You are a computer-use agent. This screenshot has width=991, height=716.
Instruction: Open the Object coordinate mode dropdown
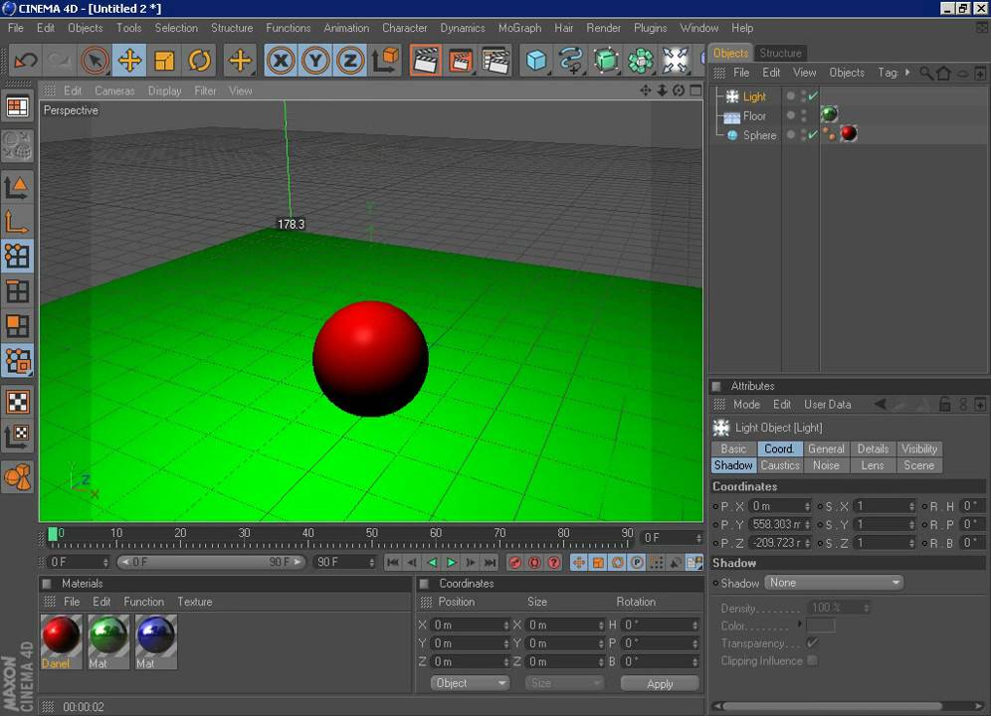pos(470,683)
